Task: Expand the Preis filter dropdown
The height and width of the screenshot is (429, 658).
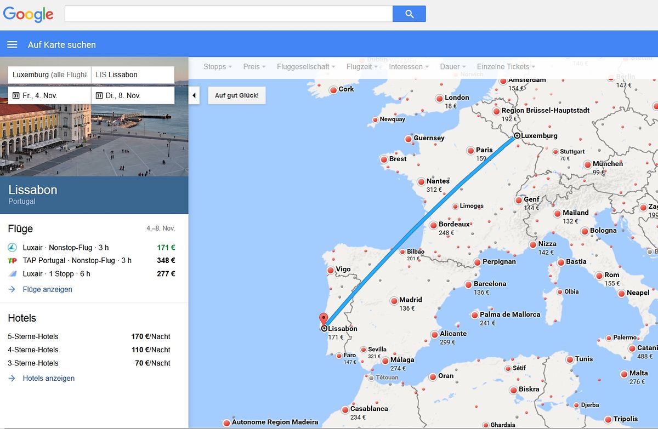Action: click(x=254, y=67)
